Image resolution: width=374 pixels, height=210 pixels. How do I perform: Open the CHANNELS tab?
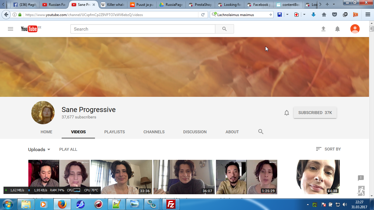tap(154, 132)
